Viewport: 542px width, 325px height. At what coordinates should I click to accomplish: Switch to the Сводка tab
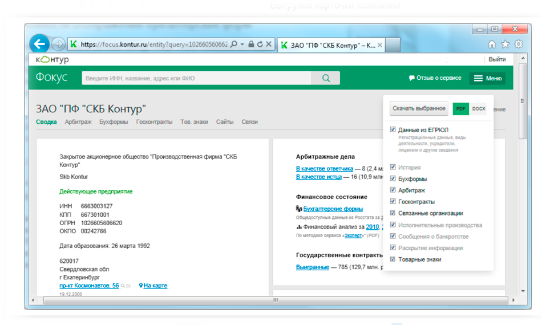[x=46, y=122]
